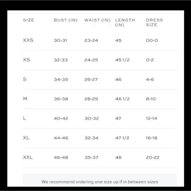Click the DRESS SIZE column header
This screenshot has height=191, width=191.
coord(154,22)
